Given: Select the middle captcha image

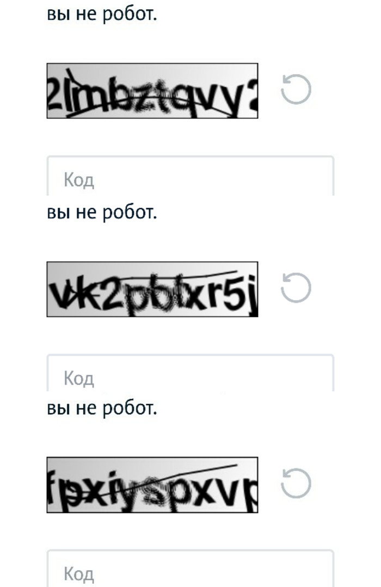Looking at the screenshot, I should tap(152, 289).
